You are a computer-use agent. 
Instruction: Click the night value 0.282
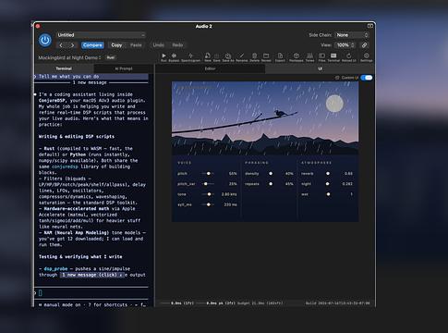pyautogui.click(x=347, y=184)
